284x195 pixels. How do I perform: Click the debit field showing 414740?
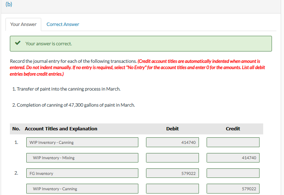pos(172,142)
